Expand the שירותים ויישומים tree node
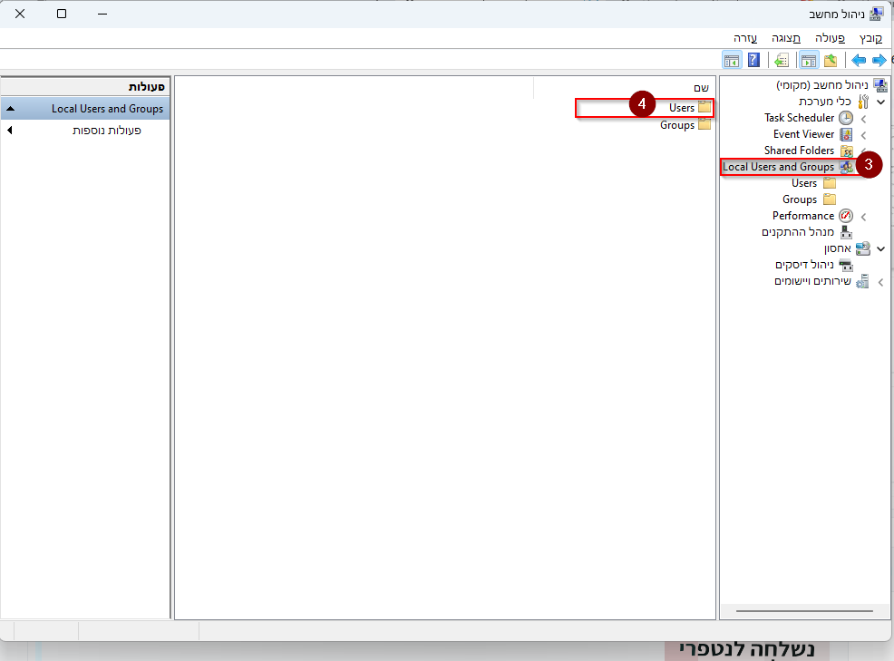 879,282
